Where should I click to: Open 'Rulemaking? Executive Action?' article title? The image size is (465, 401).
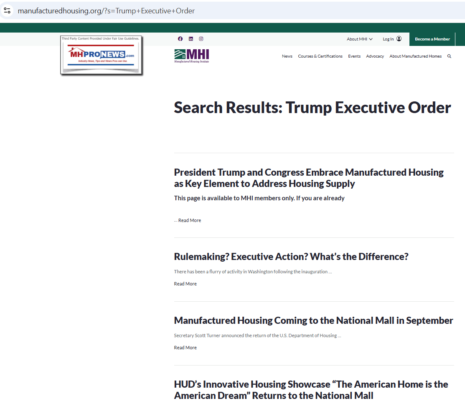point(291,256)
